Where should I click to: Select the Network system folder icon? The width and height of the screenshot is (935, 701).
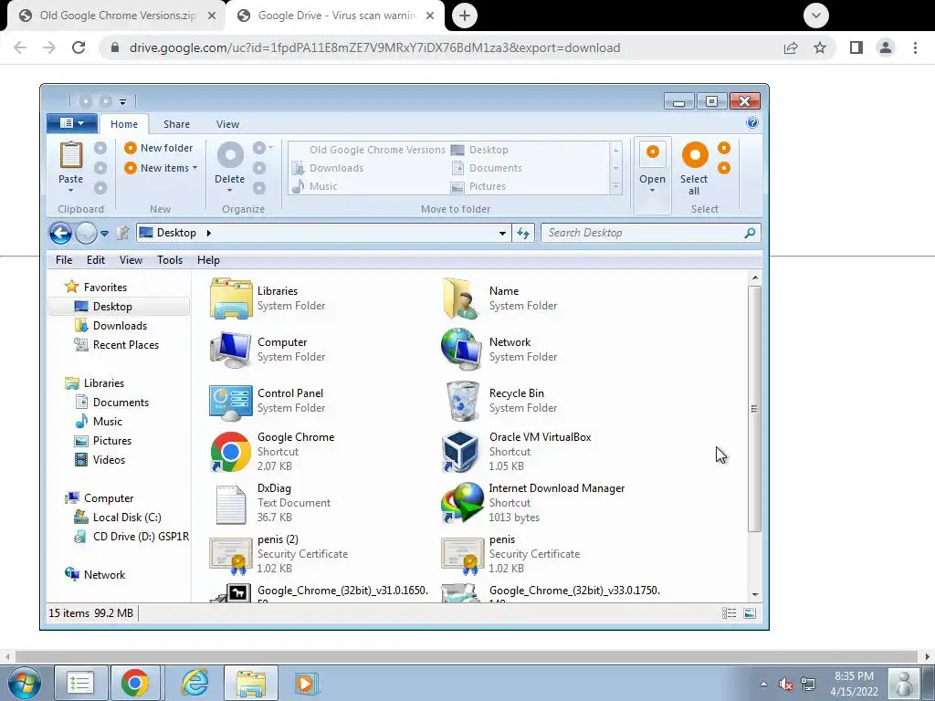point(462,350)
